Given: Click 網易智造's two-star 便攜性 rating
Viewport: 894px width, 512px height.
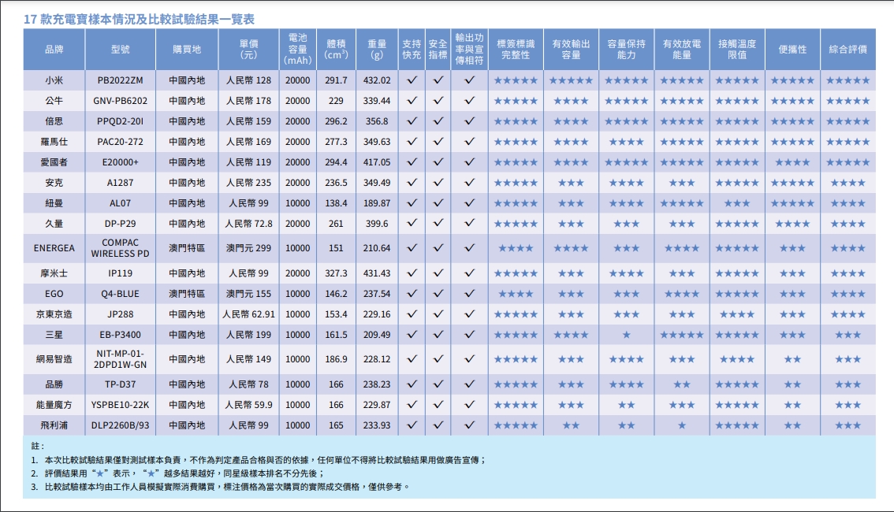Looking at the screenshot, I should 792,359.
